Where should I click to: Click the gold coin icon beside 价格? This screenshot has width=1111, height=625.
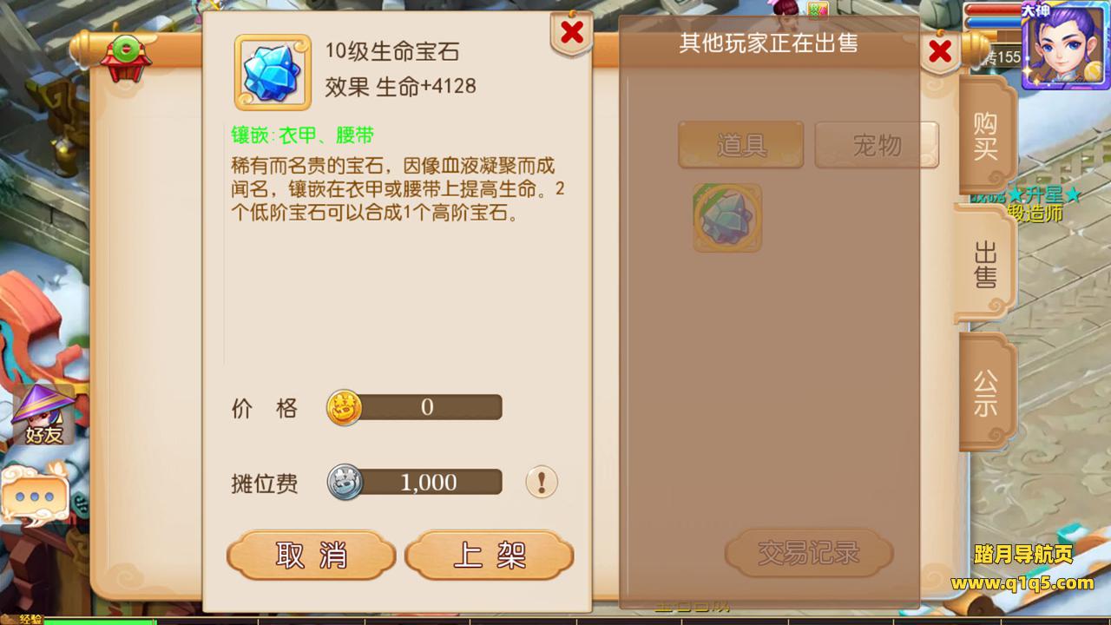coord(344,407)
